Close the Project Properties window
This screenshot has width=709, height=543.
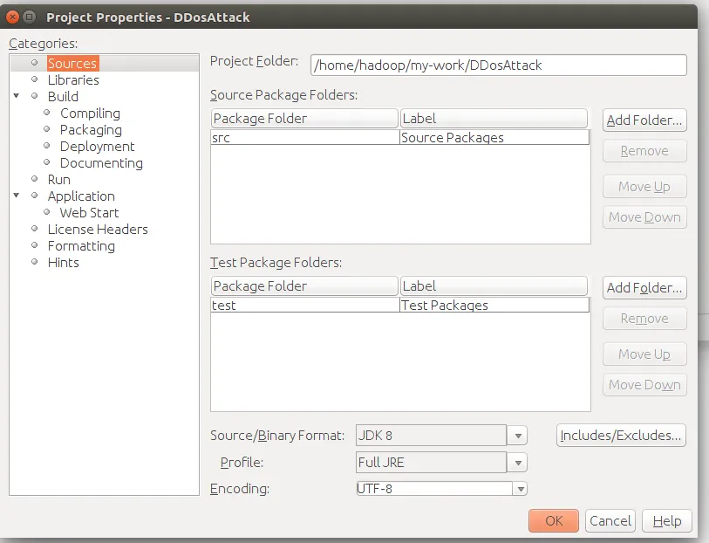[x=13, y=17]
